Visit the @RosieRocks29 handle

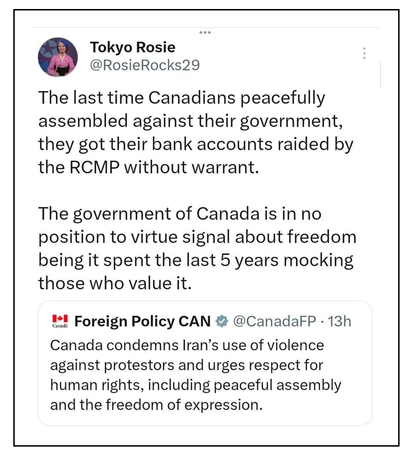point(145,65)
